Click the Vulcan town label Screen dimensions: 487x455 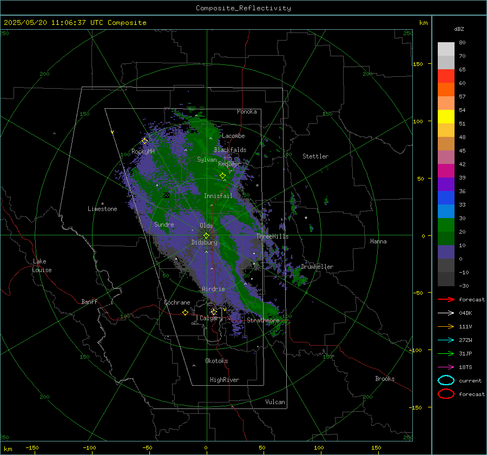coord(275,402)
